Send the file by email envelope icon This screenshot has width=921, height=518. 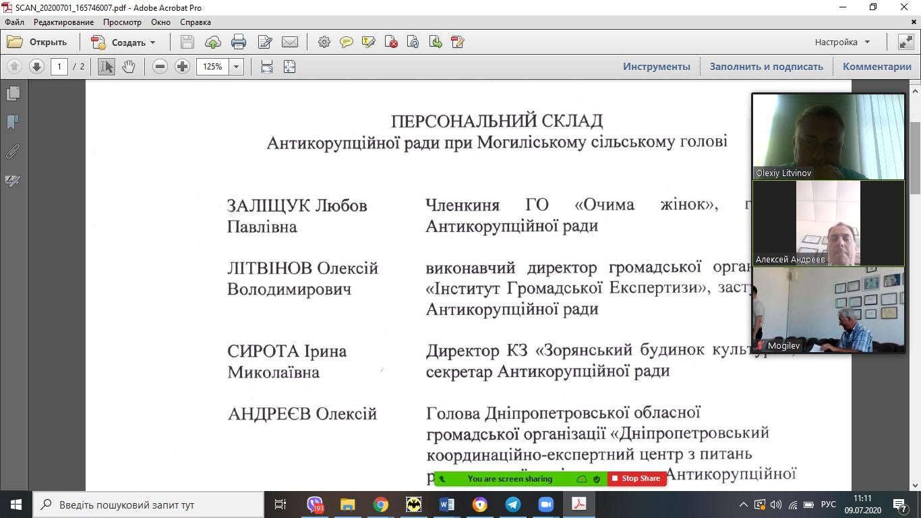pyautogui.click(x=290, y=42)
